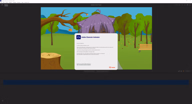This screenshot has width=192, height=104.
Task: Open the Timeline menu
Action: [14, 2]
